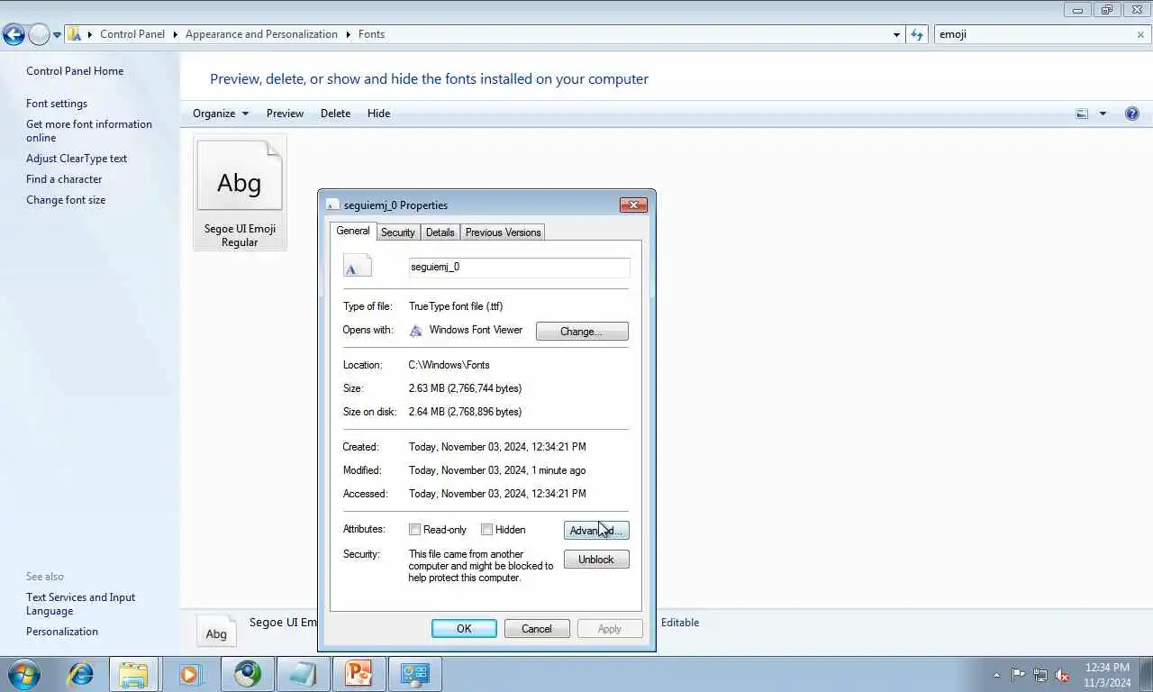The width and height of the screenshot is (1153, 692).
Task: Click the Fonts folder icon in address bar
Action: coord(75,34)
